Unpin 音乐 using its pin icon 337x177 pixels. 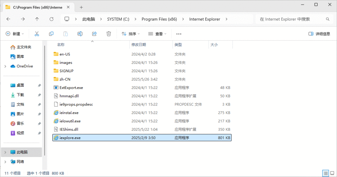click(39, 124)
